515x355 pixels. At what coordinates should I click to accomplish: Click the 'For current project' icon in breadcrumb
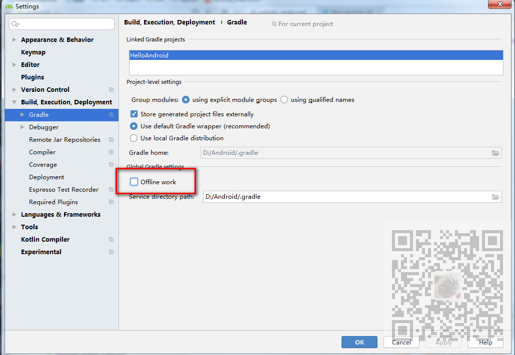point(274,23)
